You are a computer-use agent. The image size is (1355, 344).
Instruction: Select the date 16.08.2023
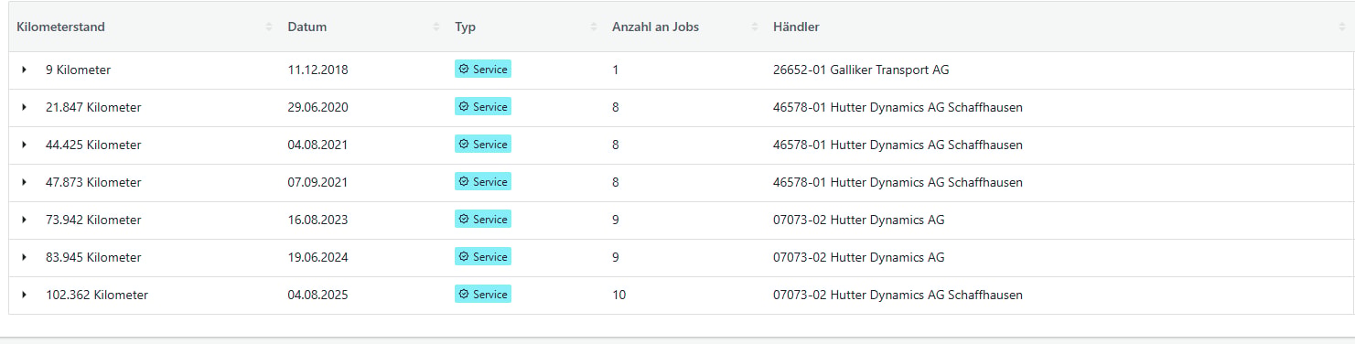pyautogui.click(x=317, y=220)
